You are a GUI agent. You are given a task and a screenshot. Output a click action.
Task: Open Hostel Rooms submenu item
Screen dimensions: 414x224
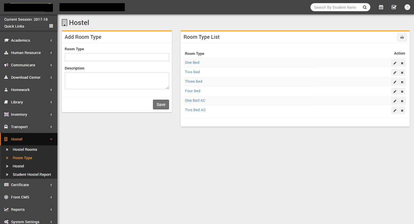point(25,150)
